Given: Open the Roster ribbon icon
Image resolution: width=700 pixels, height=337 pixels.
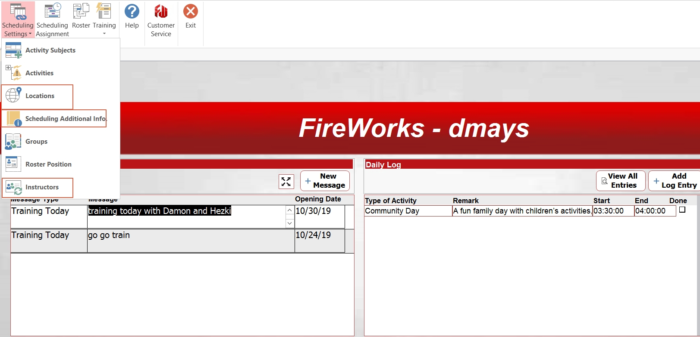Looking at the screenshot, I should click(81, 12).
